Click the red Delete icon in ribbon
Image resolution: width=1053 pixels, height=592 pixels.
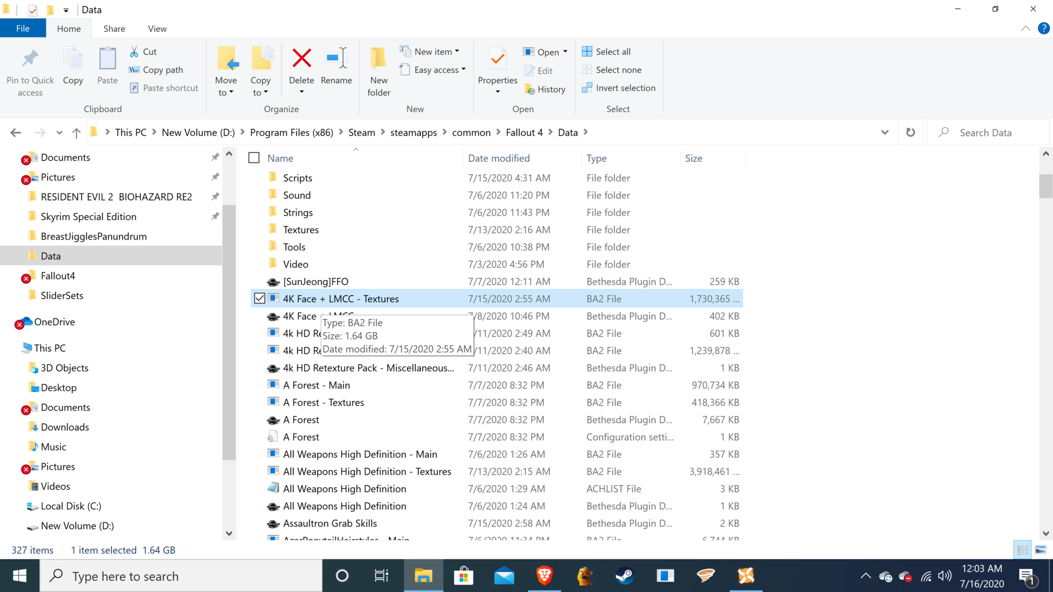(x=302, y=59)
